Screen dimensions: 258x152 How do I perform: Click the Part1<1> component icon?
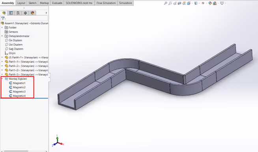(6, 61)
